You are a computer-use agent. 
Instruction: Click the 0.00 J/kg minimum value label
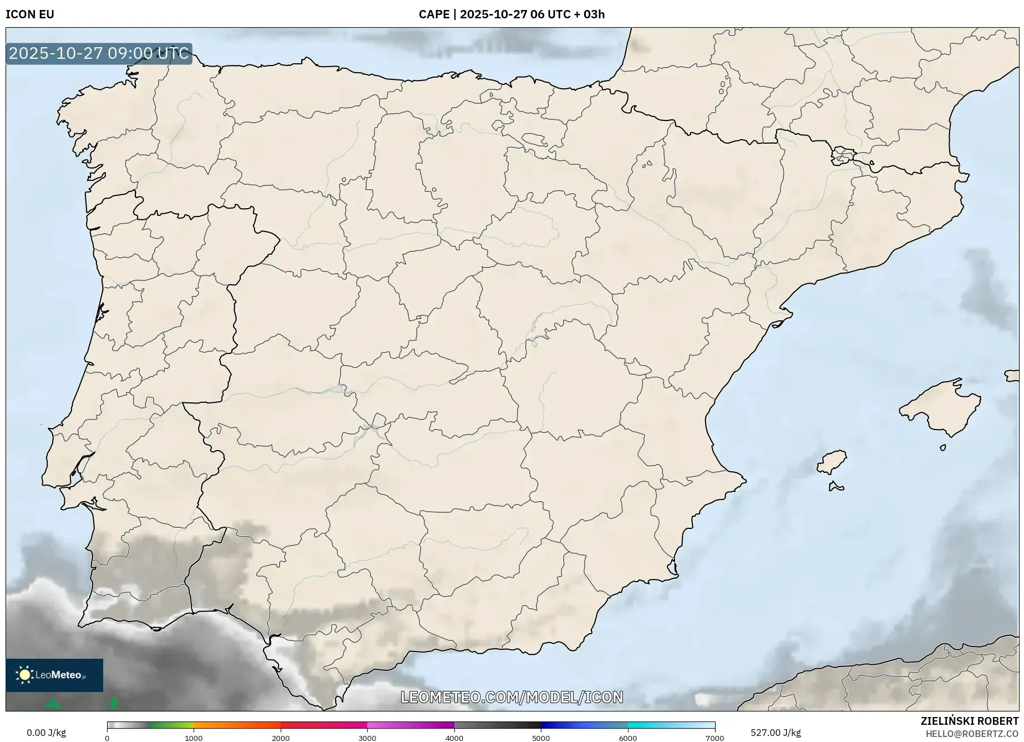coord(46,733)
